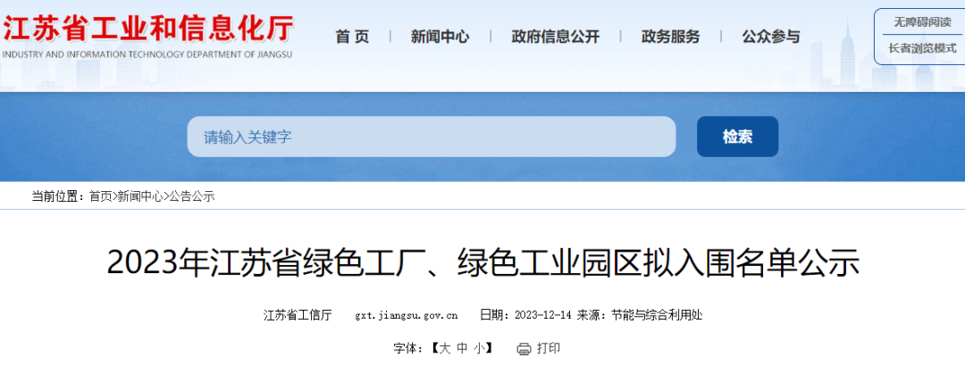Viewport: 965px width, 374px height.
Task: Click the gxt.jiangsu.gov.cn site address text
Action: tap(407, 315)
